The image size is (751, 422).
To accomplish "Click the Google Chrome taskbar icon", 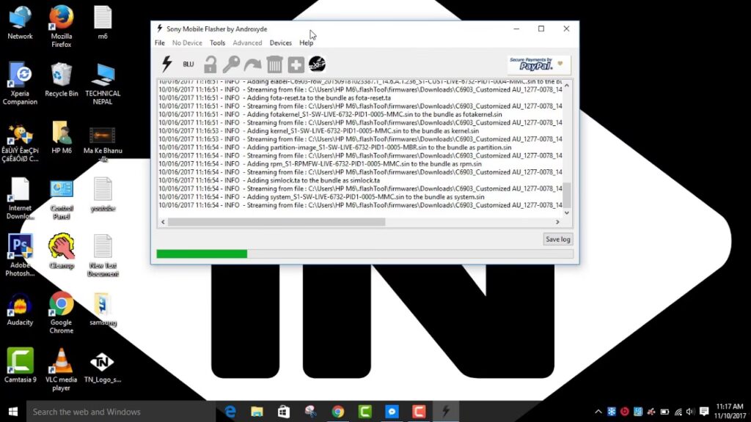I will coord(337,412).
